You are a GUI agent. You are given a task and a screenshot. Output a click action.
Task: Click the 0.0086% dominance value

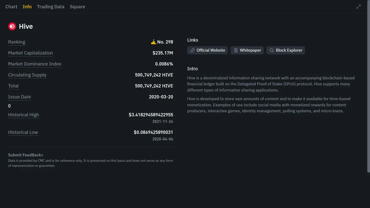click(x=164, y=64)
